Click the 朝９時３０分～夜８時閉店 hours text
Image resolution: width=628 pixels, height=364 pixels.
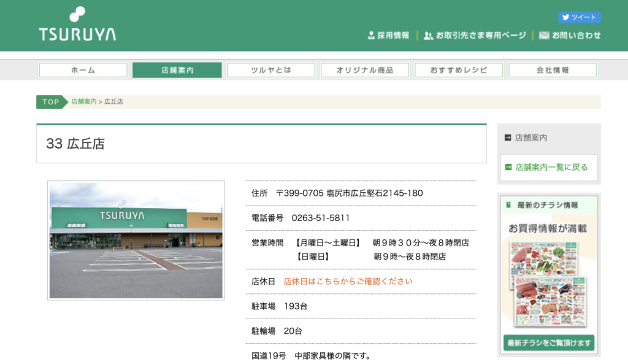tap(421, 243)
